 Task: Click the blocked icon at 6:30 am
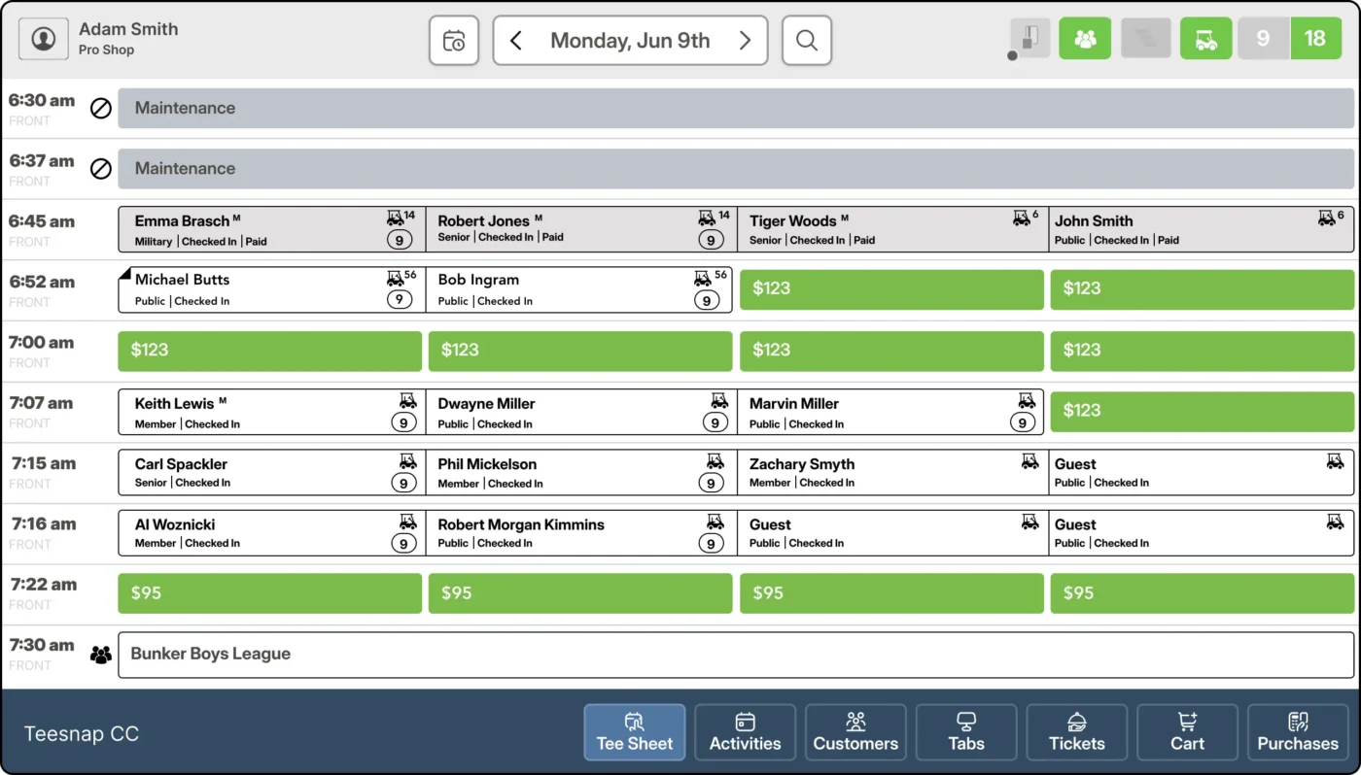pos(101,109)
